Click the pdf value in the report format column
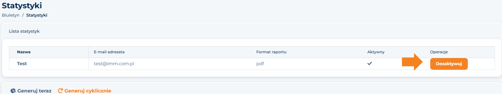Image resolution: width=502 pixels, height=99 pixels. click(260, 64)
